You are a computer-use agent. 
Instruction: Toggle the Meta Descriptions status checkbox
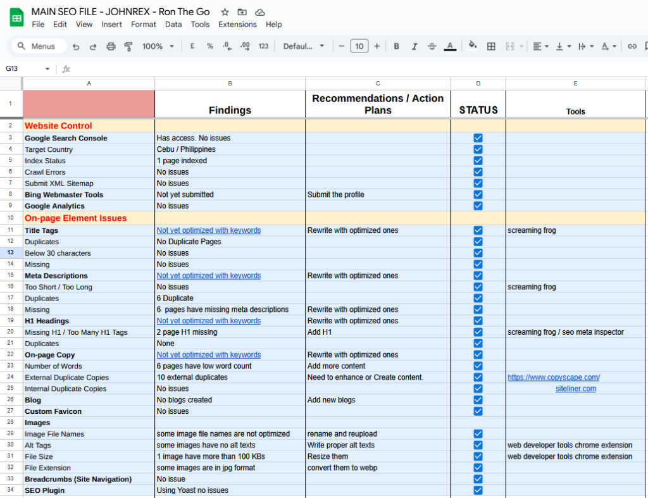click(x=478, y=276)
